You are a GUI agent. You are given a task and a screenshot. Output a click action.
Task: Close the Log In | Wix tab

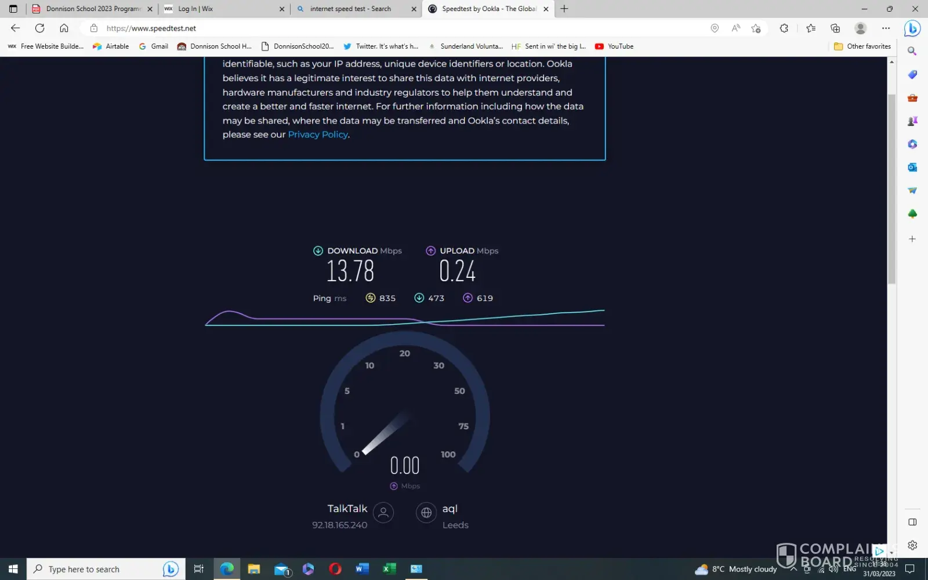coord(282,9)
